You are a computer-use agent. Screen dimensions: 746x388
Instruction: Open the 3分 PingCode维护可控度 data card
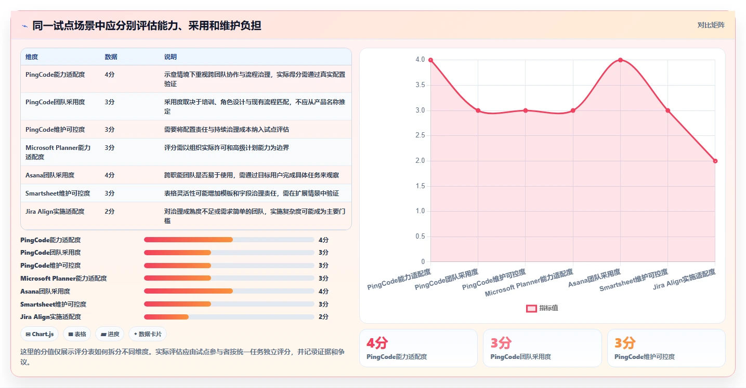pyautogui.click(x=666, y=348)
